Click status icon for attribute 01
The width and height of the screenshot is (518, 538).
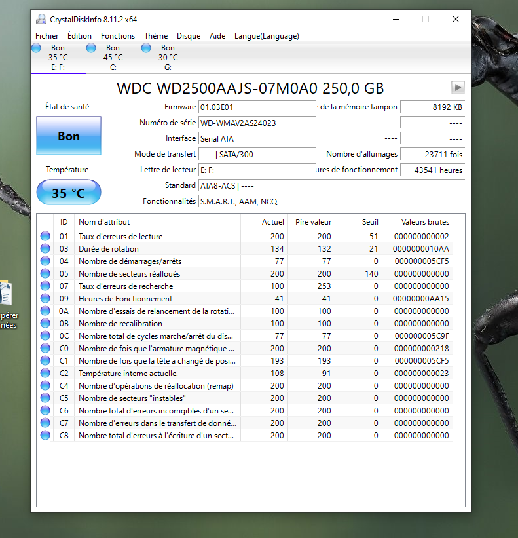point(45,236)
